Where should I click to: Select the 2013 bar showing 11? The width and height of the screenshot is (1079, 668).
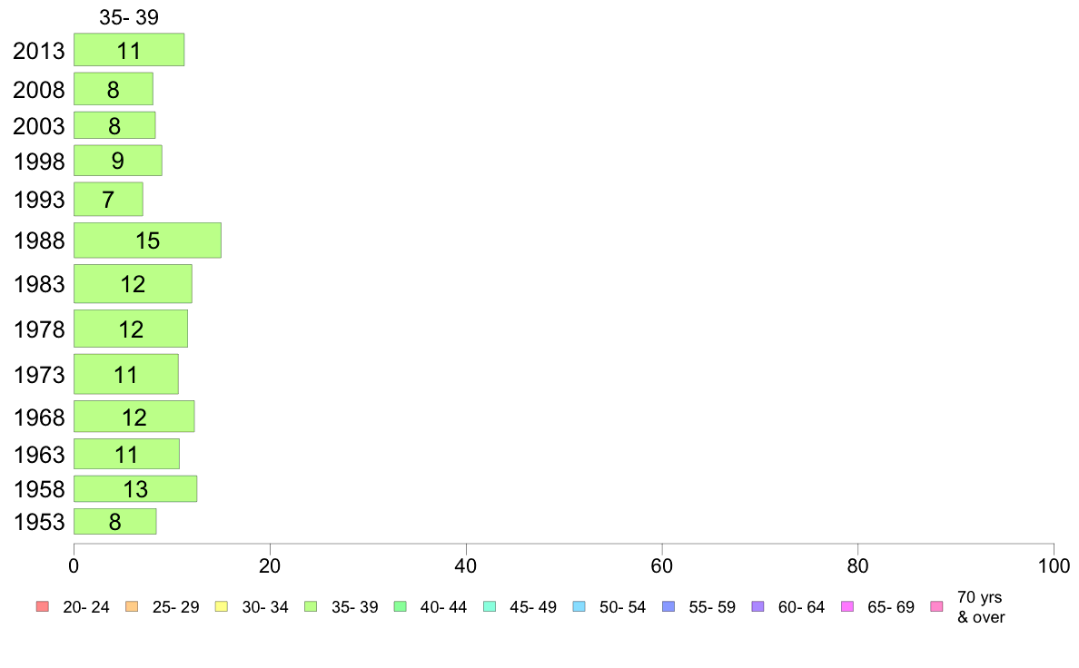pyautogui.click(x=129, y=50)
